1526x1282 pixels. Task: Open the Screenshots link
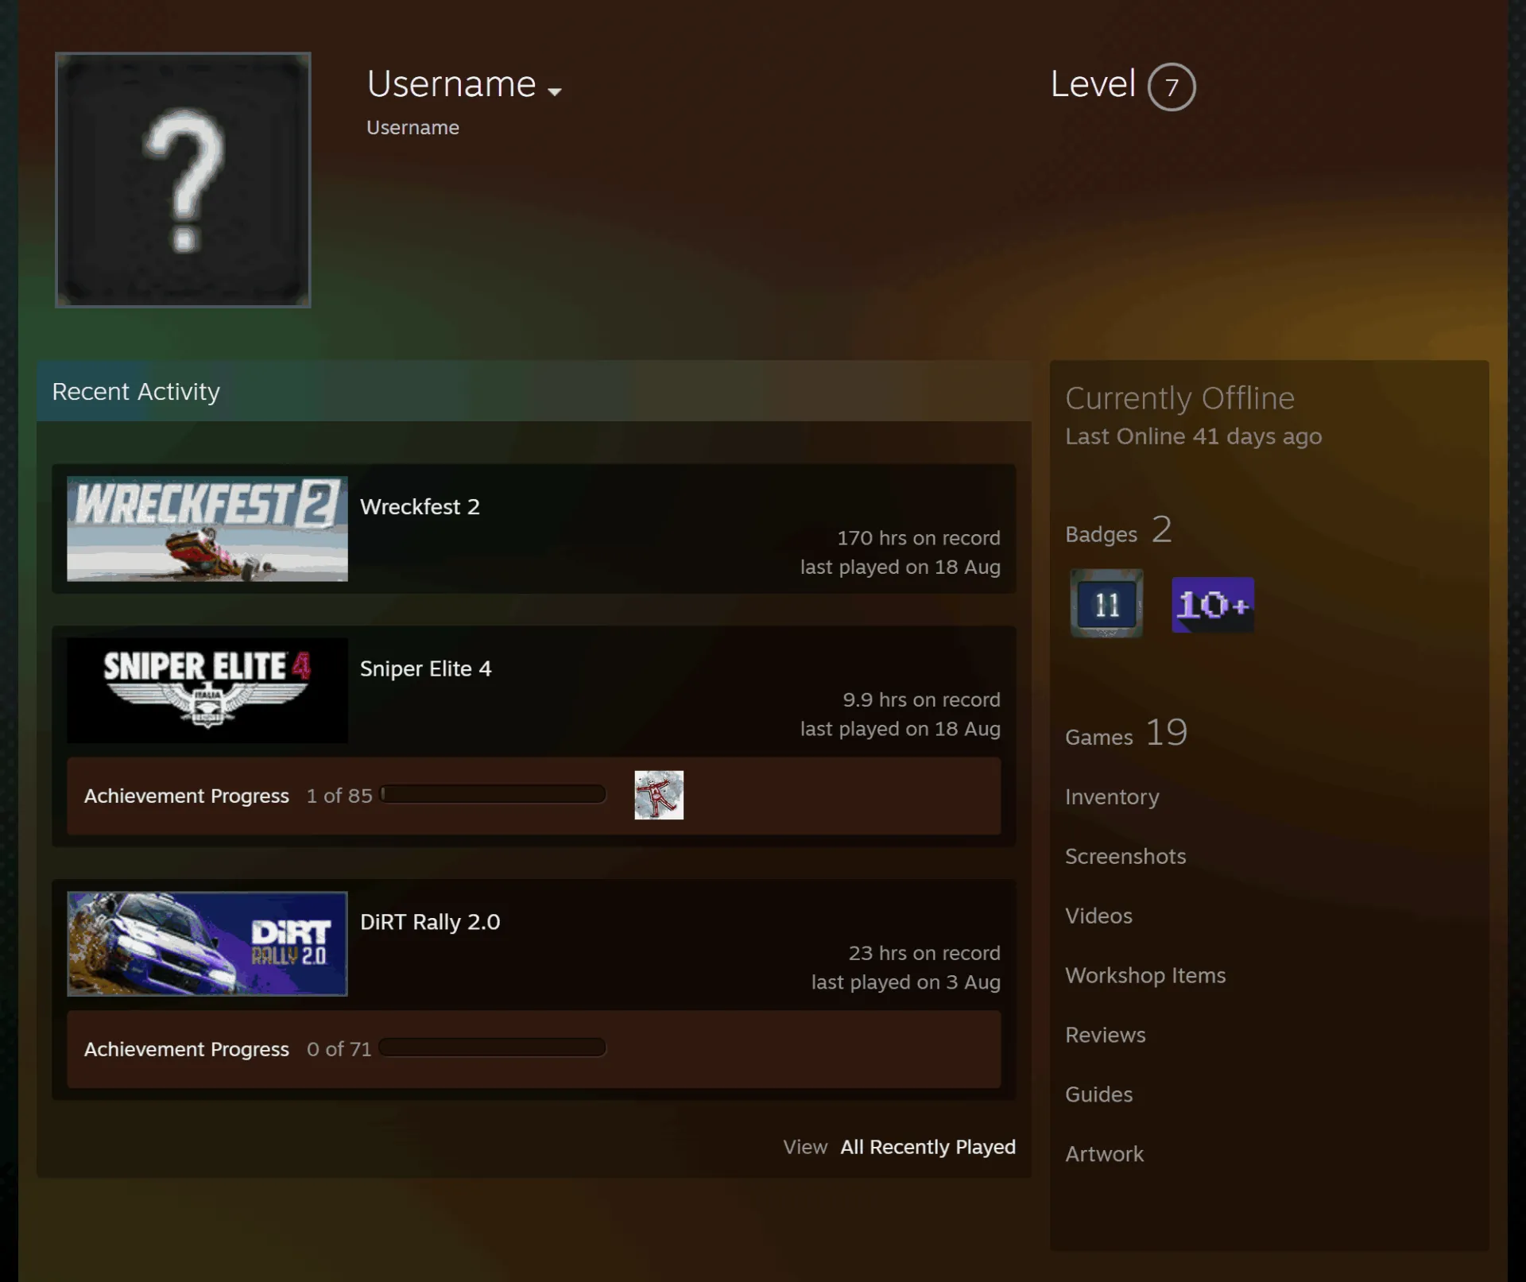tap(1125, 856)
